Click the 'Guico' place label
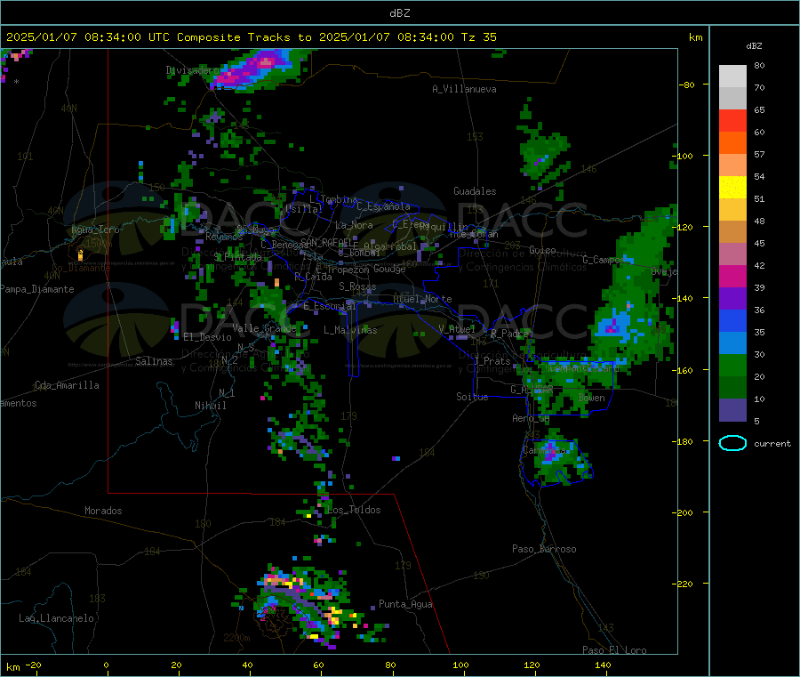This screenshot has height=677, width=800. coord(542,250)
